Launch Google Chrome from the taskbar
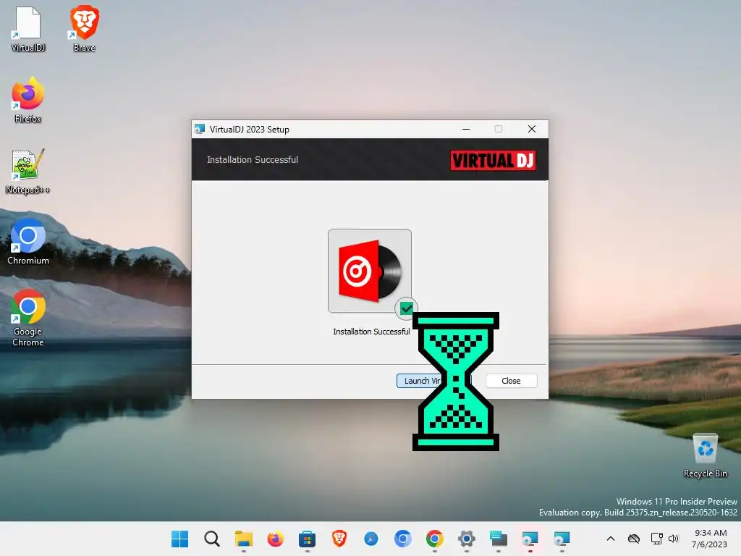741x556 pixels. click(x=435, y=539)
